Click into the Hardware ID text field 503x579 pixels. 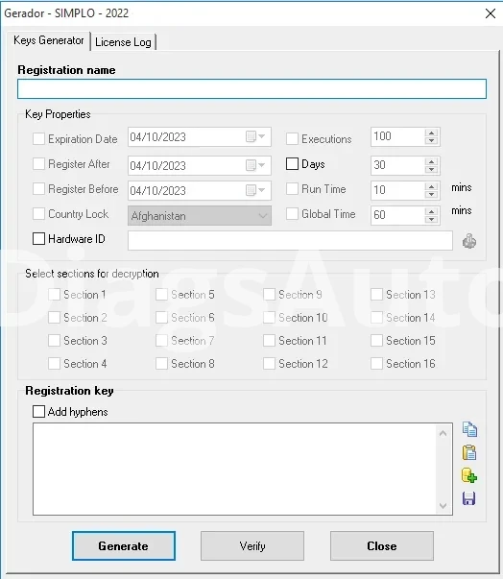(290, 240)
